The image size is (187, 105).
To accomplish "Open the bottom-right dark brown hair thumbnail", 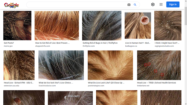I will [x=161, y=98].
